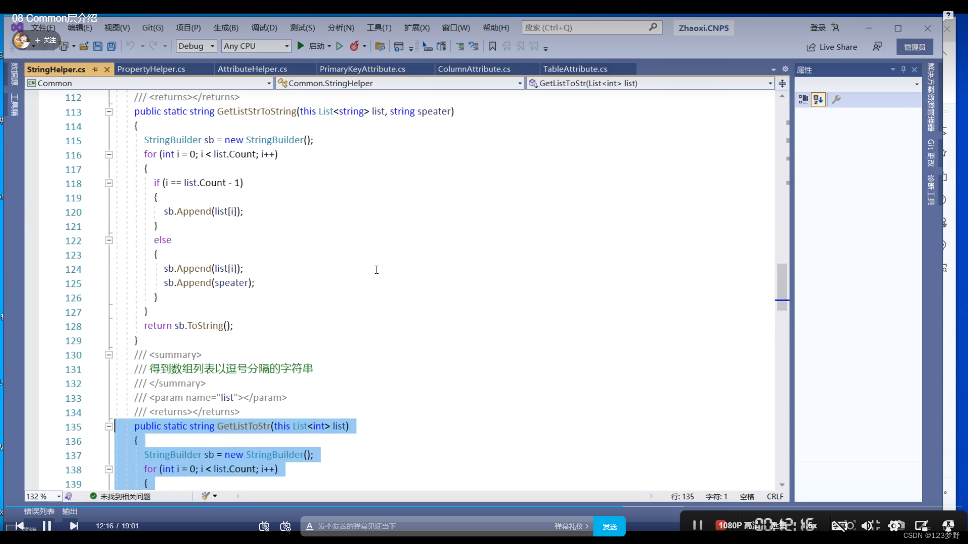The height and width of the screenshot is (544, 968).
Task: Click the feedback person icon next to Live Share
Action: [x=877, y=46]
